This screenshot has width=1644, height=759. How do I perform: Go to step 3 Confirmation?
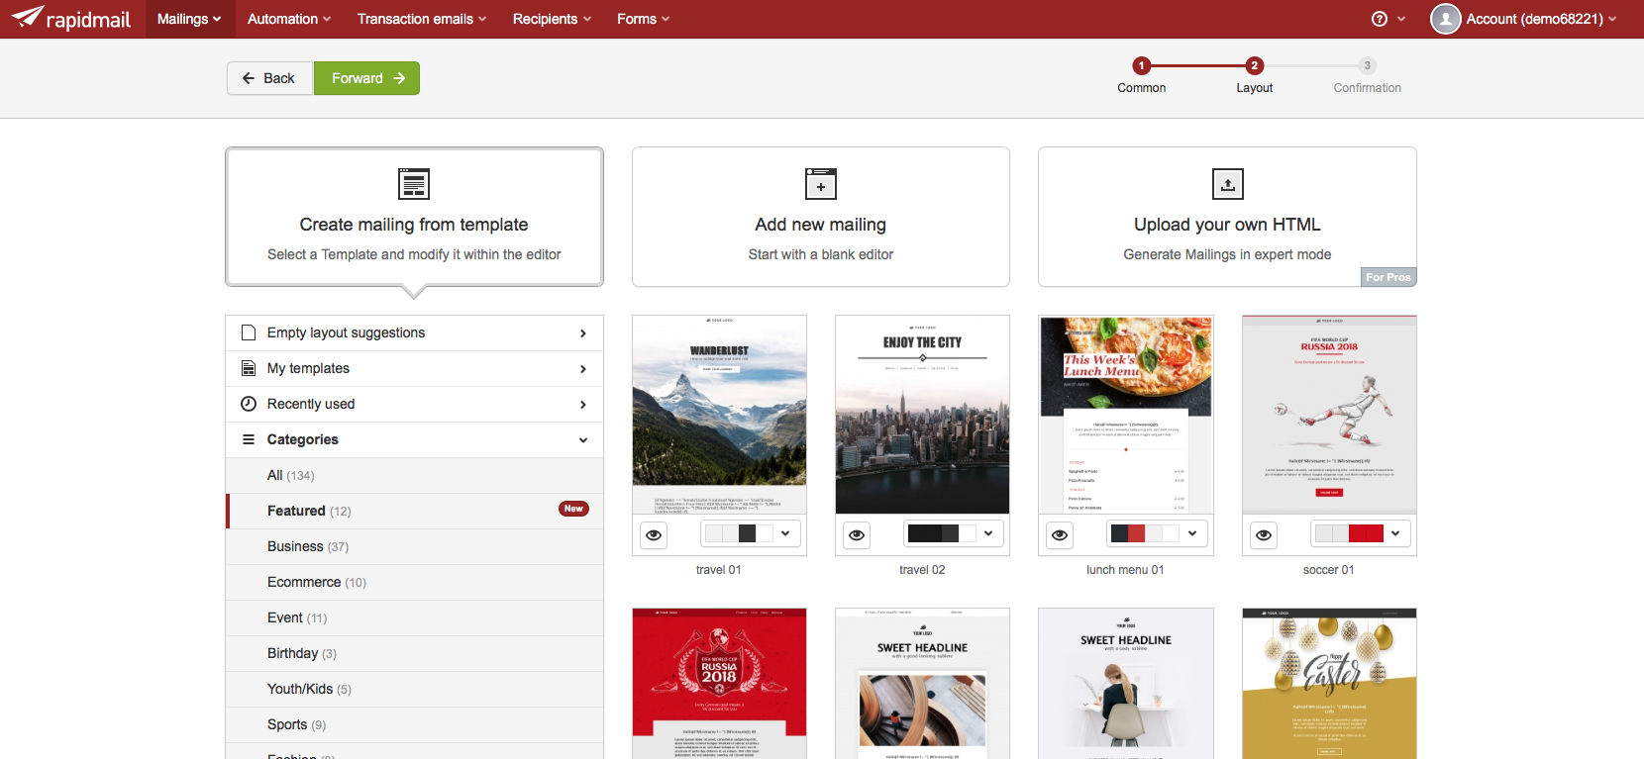coord(1367,75)
